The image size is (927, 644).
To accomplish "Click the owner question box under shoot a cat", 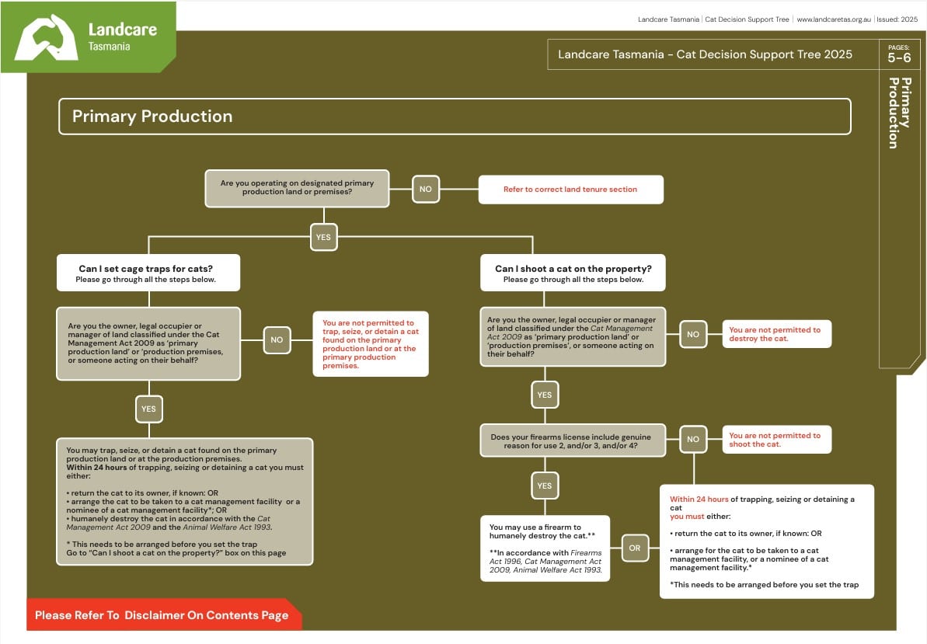I will coord(573,337).
